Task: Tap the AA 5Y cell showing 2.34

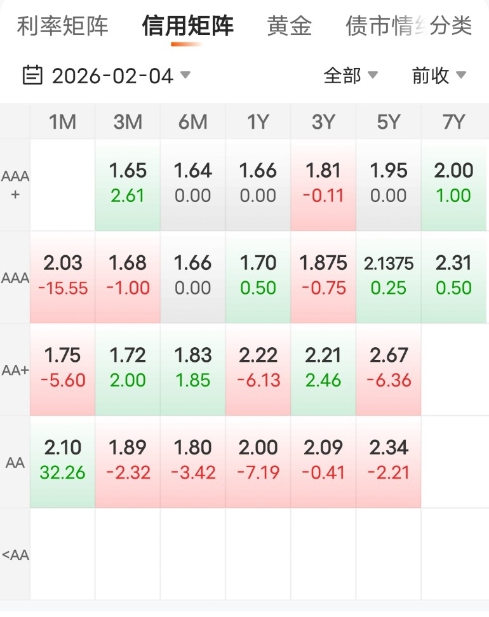Action: click(388, 461)
